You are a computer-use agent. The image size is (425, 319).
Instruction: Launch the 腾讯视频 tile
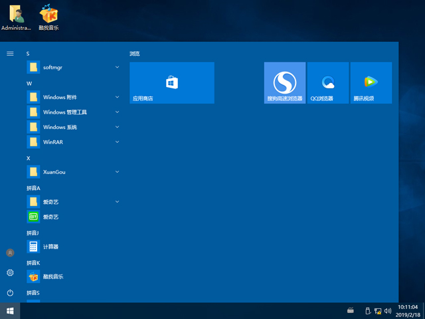pyautogui.click(x=371, y=82)
